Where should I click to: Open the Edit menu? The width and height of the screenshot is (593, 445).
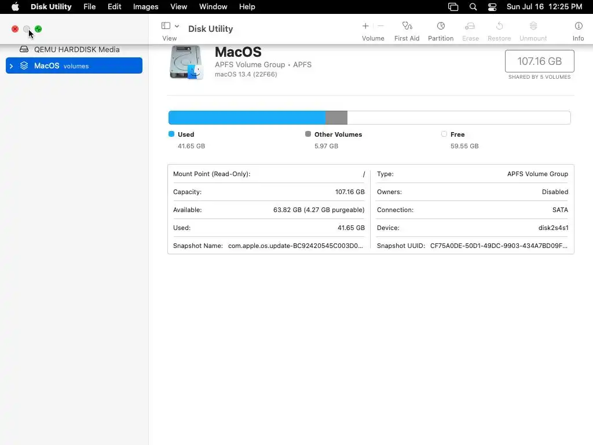click(114, 7)
